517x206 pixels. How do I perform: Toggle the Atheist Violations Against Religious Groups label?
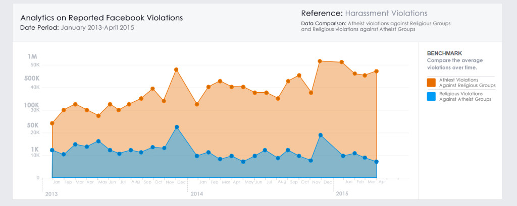coord(467,83)
